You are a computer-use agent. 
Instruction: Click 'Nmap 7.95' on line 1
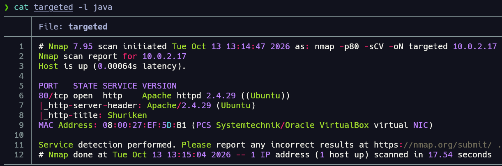point(71,46)
